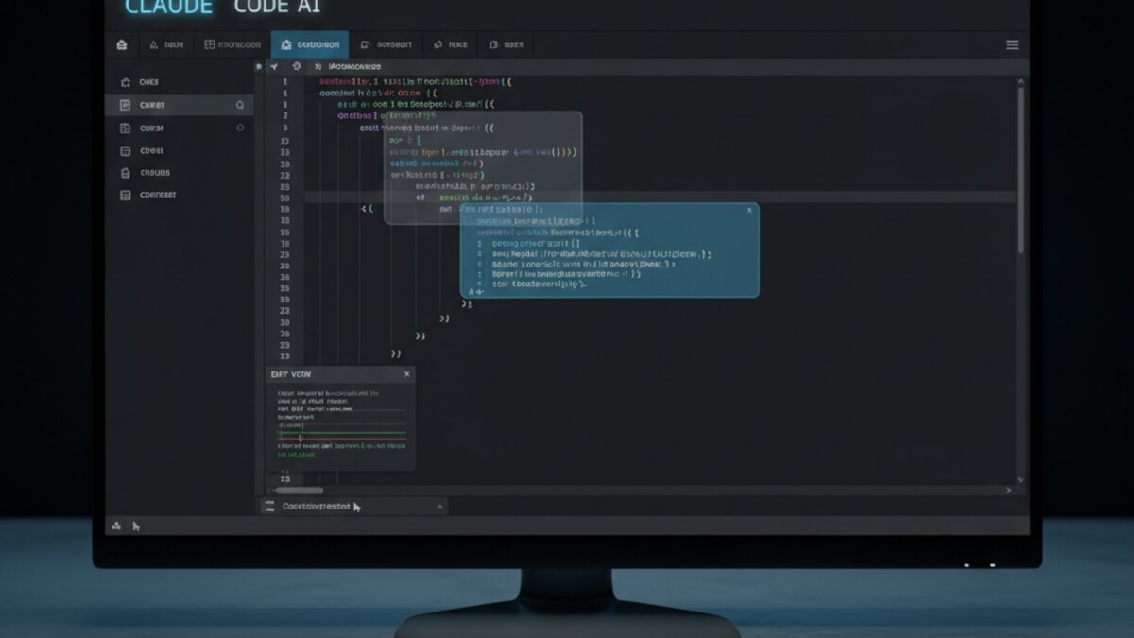Click the vertical scrollbar down arrow

pyautogui.click(x=1021, y=479)
